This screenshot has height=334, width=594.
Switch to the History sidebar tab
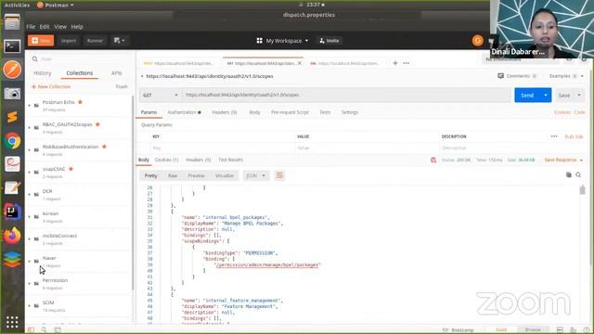click(x=42, y=73)
